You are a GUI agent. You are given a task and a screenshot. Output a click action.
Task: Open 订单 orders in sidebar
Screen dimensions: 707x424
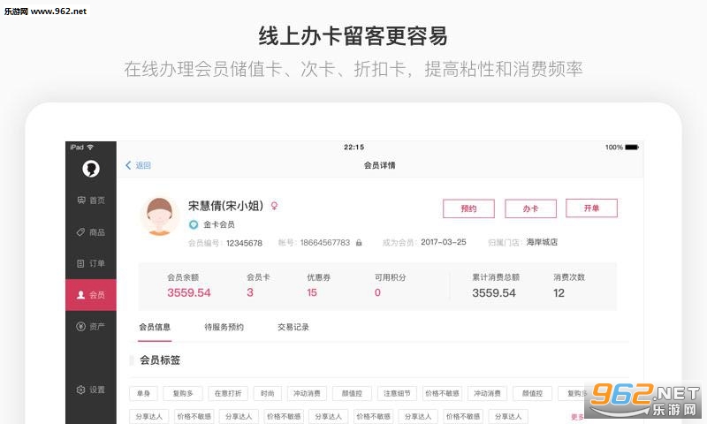tap(91, 263)
